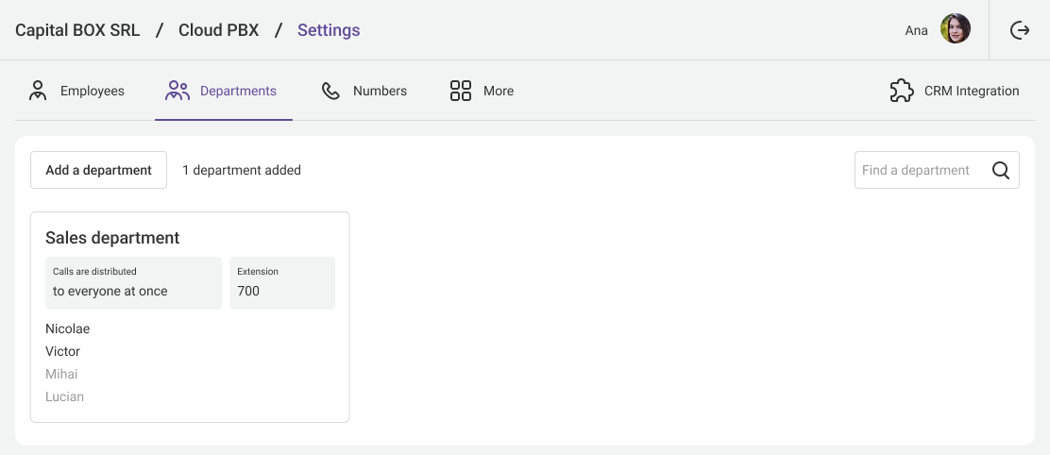Go to Capital BOX SRL breadcrumb
1050x455 pixels.
[77, 30]
